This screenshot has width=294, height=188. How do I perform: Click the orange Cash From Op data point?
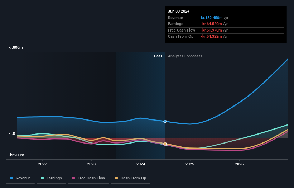coord(165,144)
